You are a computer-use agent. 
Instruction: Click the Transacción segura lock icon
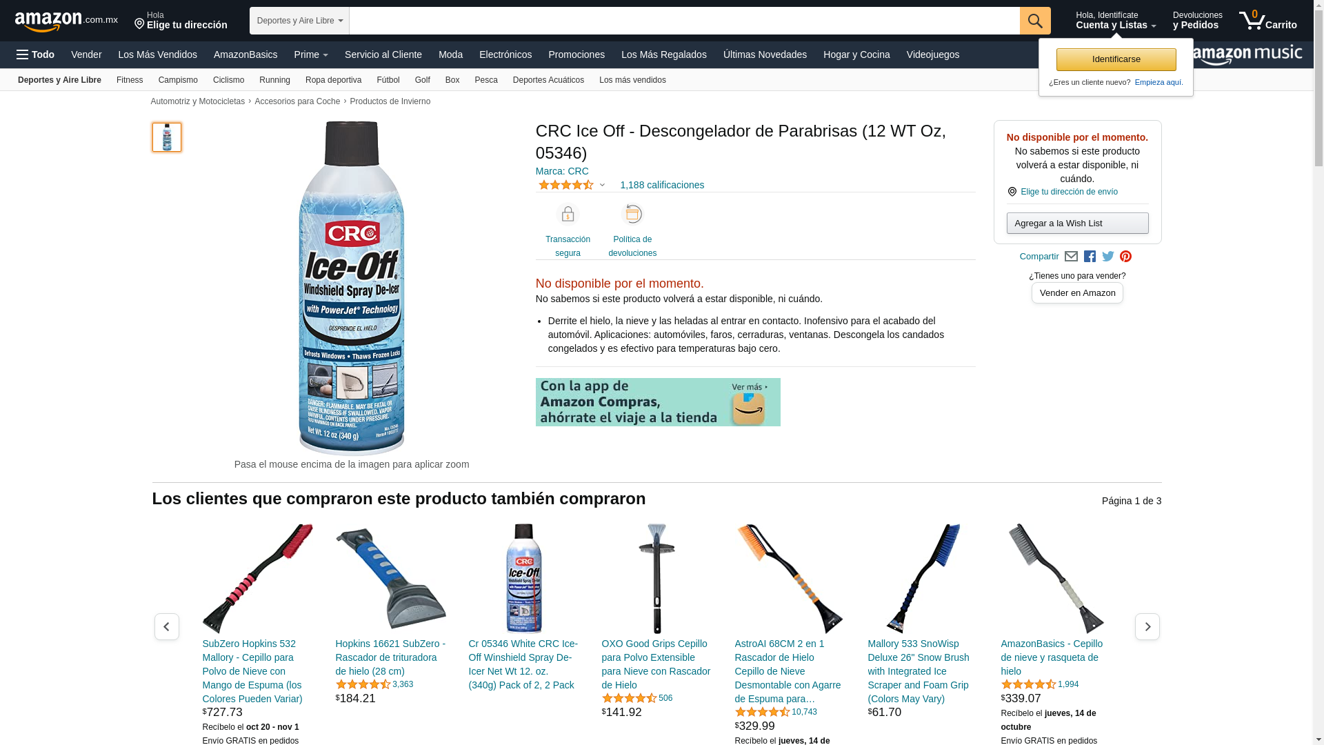[568, 215]
